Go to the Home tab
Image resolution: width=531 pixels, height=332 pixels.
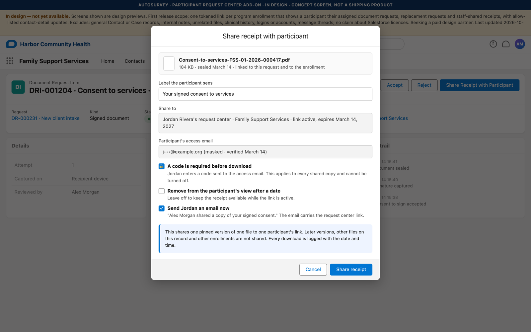coord(108,61)
